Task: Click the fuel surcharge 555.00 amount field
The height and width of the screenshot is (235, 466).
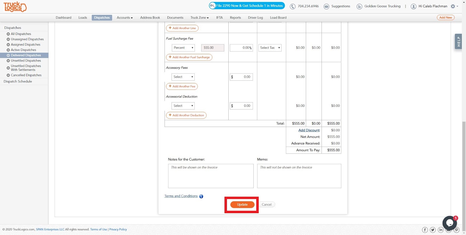Action: [x=213, y=48]
